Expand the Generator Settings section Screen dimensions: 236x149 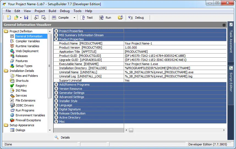[x=56, y=93]
